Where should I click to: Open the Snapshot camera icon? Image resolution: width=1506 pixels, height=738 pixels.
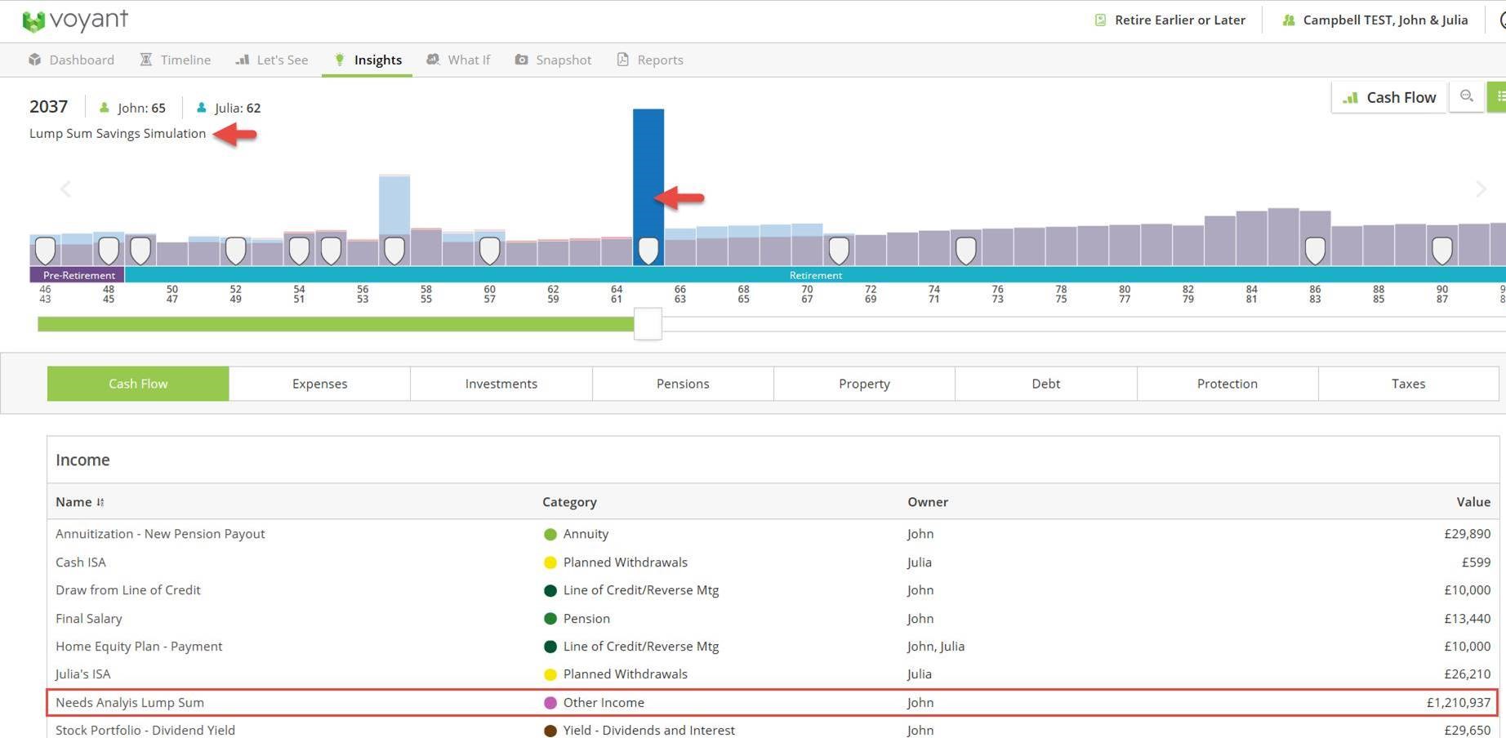point(521,60)
